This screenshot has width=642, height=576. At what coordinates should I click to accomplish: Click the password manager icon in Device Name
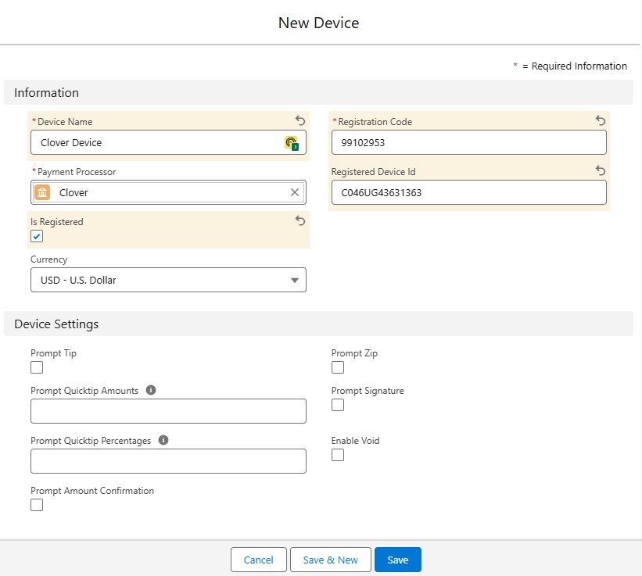click(291, 142)
